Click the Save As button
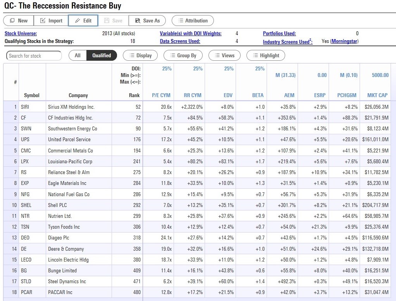 [147, 21]
